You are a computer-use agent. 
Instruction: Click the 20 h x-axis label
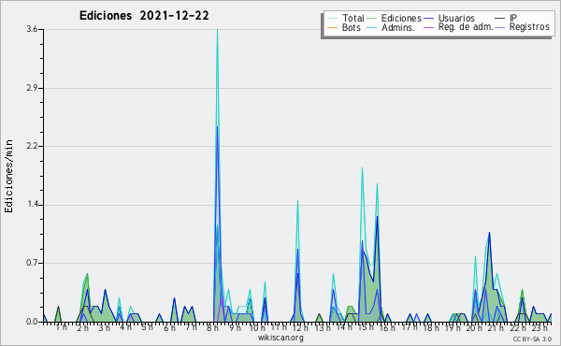point(474,327)
